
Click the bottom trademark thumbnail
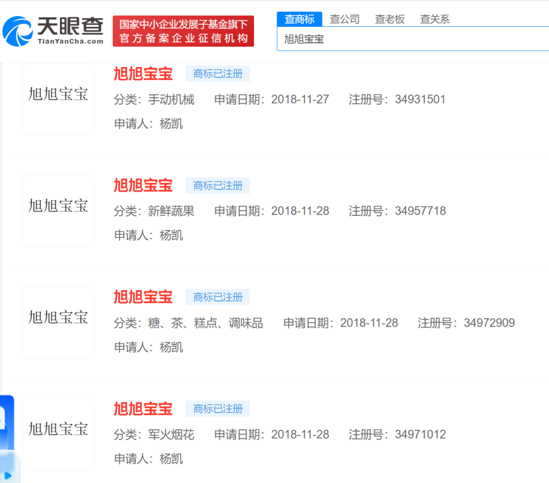click(x=57, y=434)
